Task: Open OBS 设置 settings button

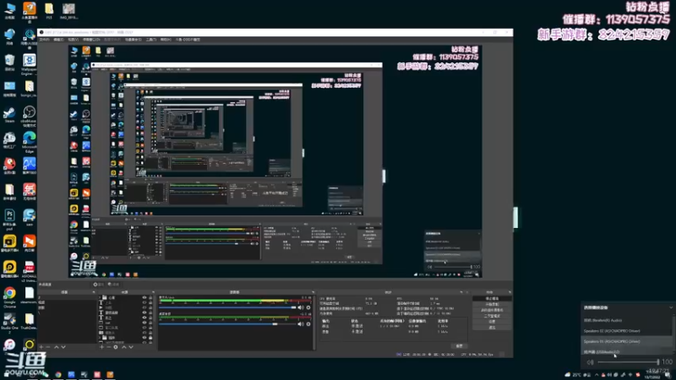Action: point(492,322)
